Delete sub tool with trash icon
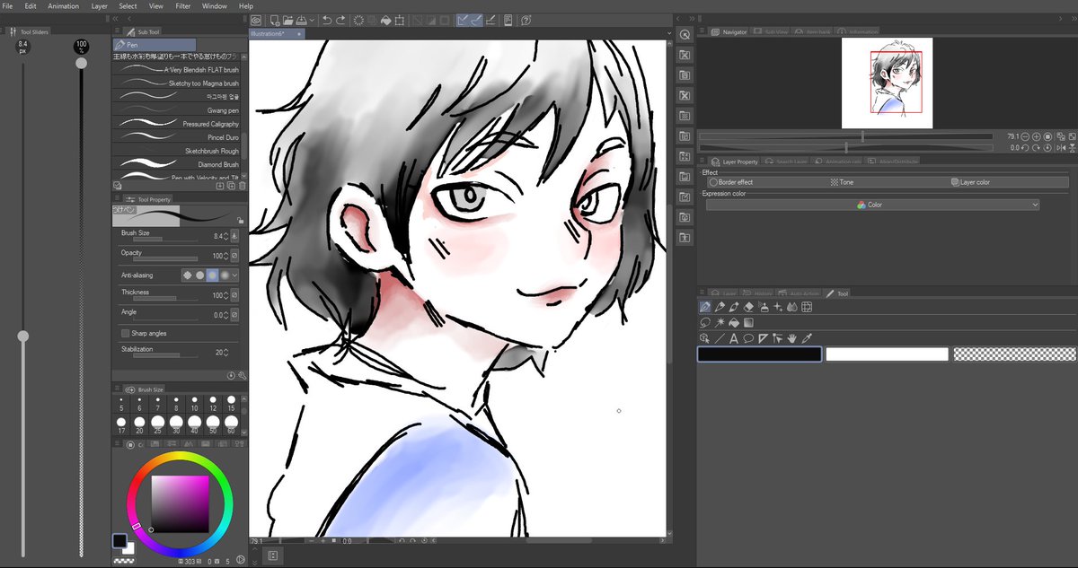 242,186
